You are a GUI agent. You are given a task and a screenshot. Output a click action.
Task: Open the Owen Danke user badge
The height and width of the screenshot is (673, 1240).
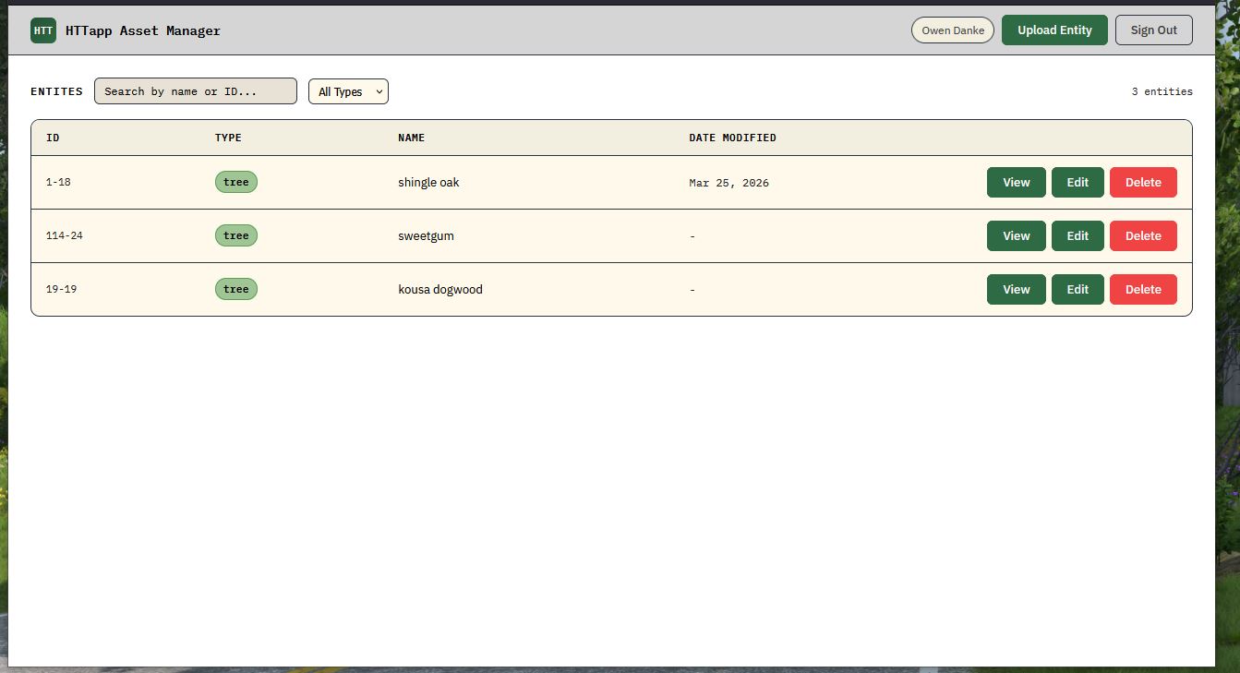click(952, 30)
